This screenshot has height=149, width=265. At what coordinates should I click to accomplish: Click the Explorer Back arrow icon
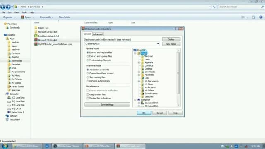3,7
